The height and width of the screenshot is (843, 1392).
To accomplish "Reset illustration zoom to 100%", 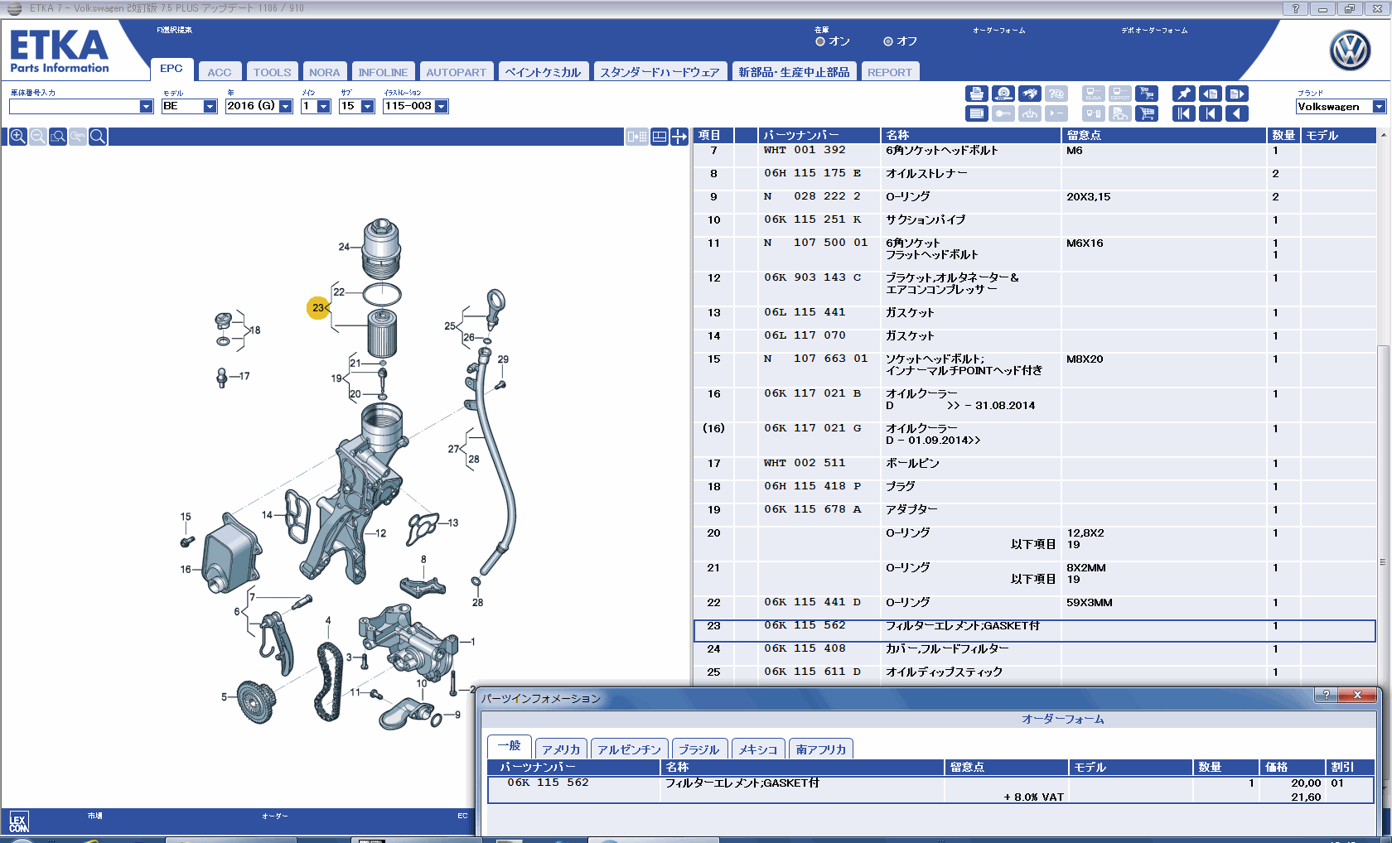I will pos(77,137).
